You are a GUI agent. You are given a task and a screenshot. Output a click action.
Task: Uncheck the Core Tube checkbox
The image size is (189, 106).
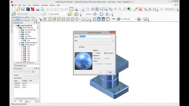coord(21,36)
